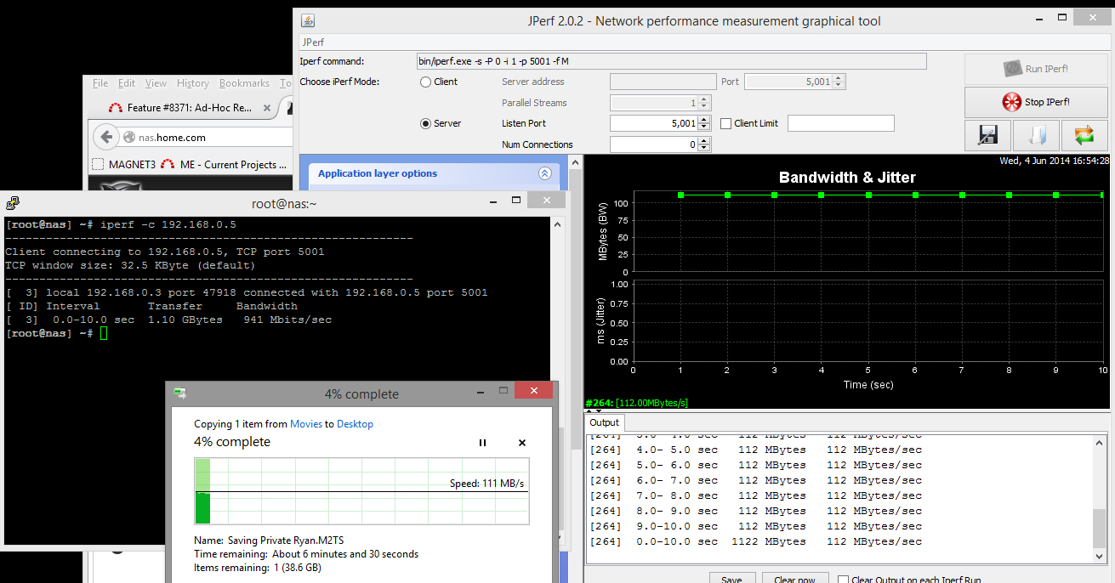
Task: Click the Saving Private Ryan.M2TS file name
Action: pyautogui.click(x=285, y=540)
